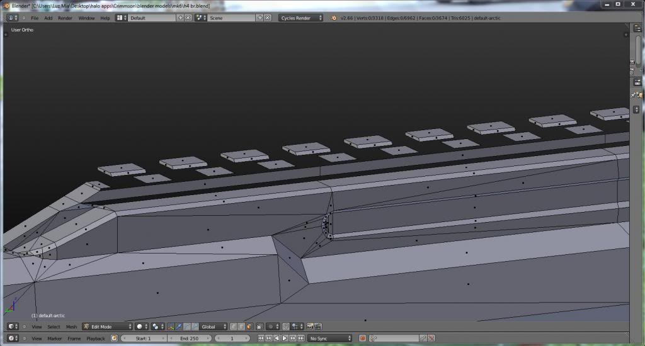Enable face select mode

click(249, 326)
